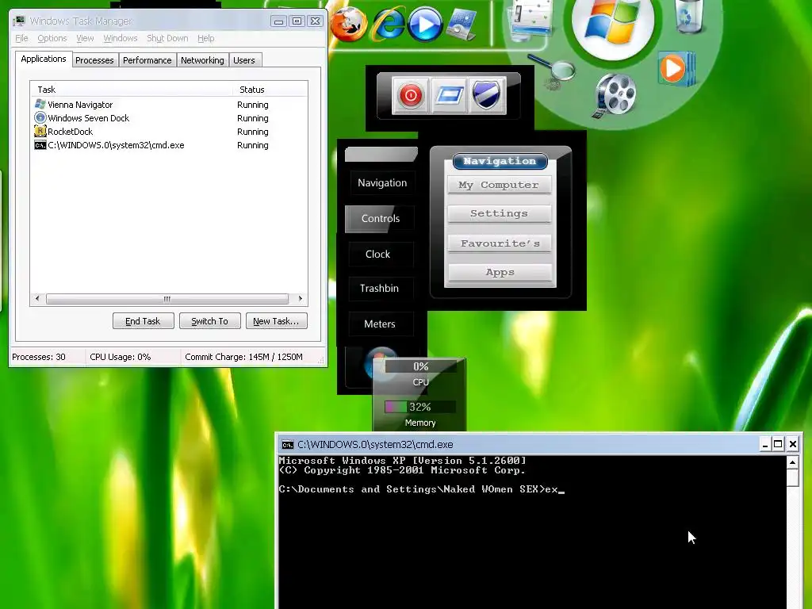The width and height of the screenshot is (812, 609).
Task: Click the blue window icon in control bar
Action: click(449, 95)
